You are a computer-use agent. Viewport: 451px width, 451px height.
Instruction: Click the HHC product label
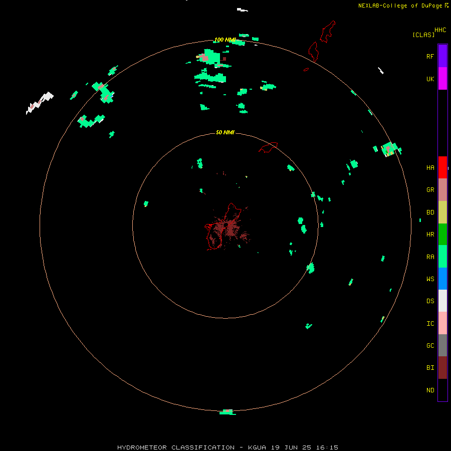(x=440, y=30)
